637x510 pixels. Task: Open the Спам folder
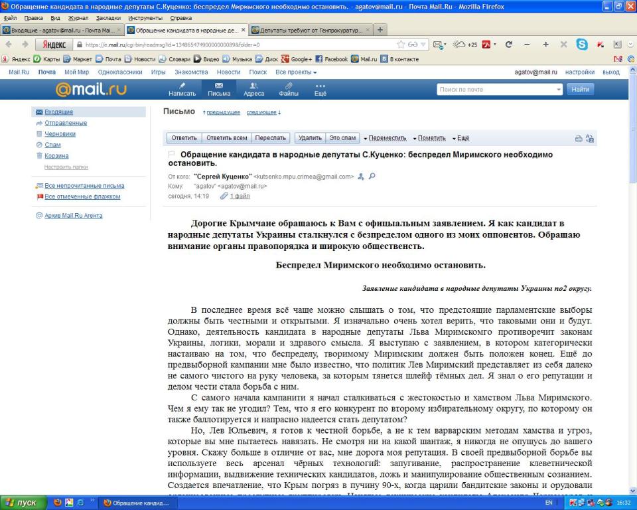pos(52,145)
